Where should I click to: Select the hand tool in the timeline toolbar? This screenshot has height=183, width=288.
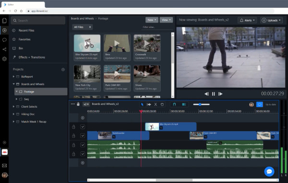(162, 104)
